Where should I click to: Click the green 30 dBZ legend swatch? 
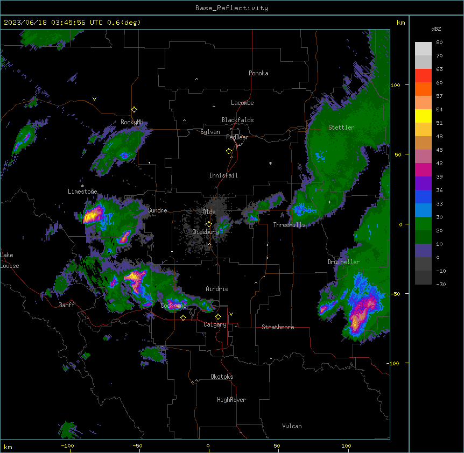[x=423, y=223]
